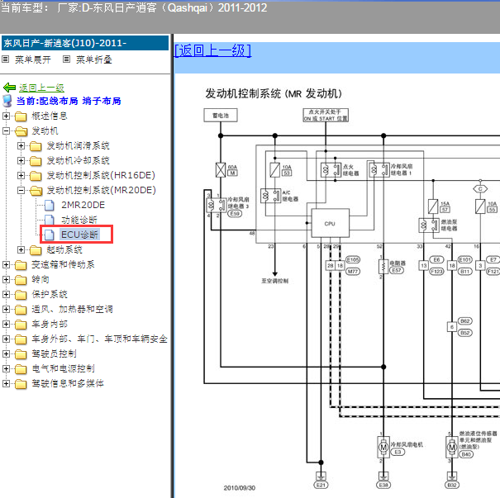Expand the 发动机冷却系统 node

pyautogui.click(x=21, y=160)
